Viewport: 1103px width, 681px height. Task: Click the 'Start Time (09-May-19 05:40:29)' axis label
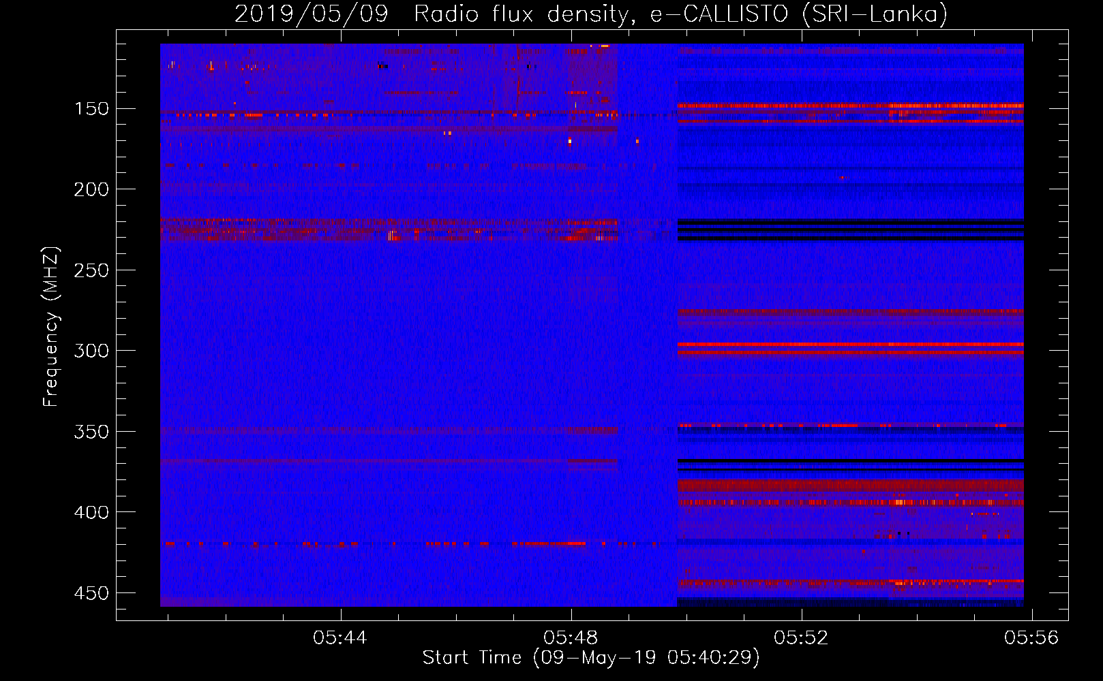[591, 658]
